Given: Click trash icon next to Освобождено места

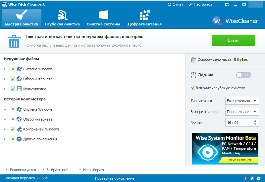Looking at the screenshot, I should [193, 60].
